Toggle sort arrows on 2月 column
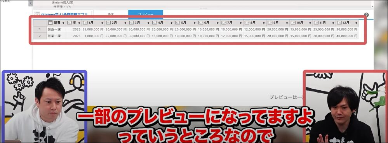388x143 pixels. (125, 23)
